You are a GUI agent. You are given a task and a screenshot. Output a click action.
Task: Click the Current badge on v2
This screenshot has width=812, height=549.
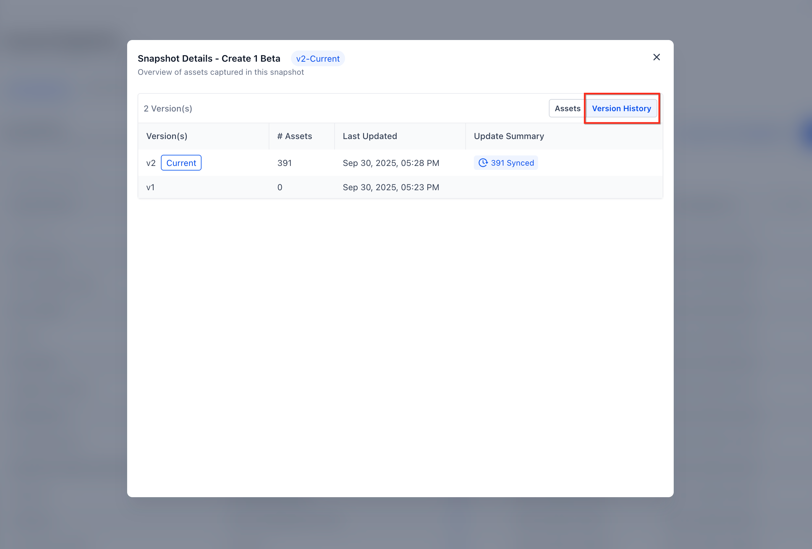[x=181, y=163]
